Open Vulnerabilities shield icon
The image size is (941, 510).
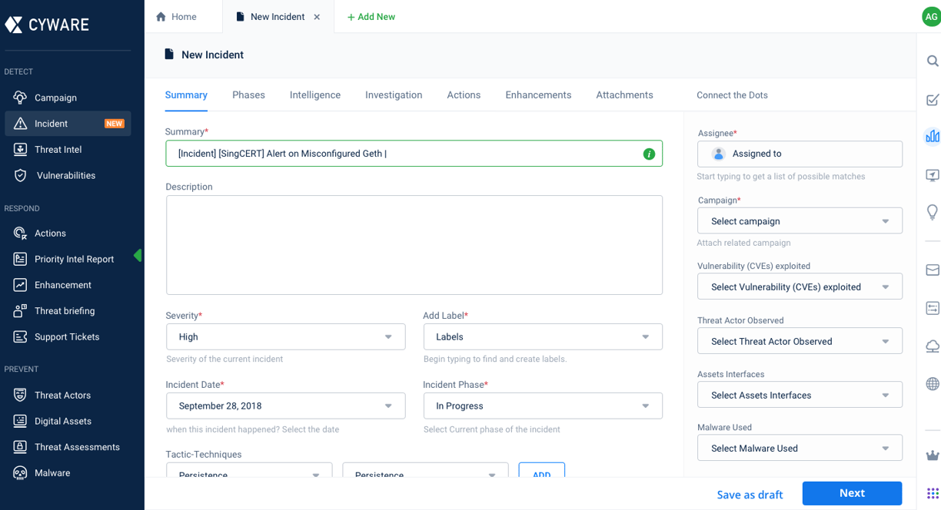coord(21,176)
